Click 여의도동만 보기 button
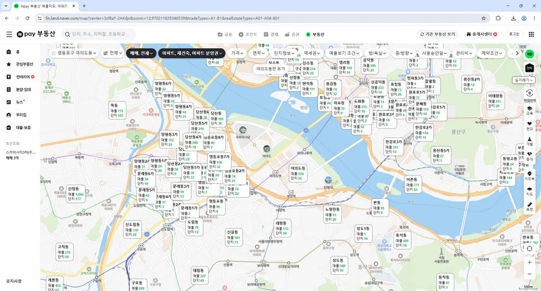This screenshot has width=541, height=291. [x=271, y=69]
